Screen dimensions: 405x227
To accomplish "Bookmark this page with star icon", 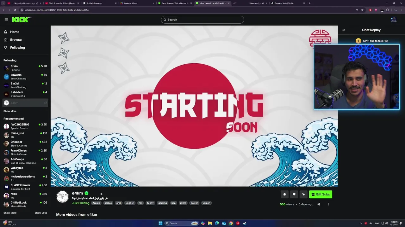I will 362,10.
